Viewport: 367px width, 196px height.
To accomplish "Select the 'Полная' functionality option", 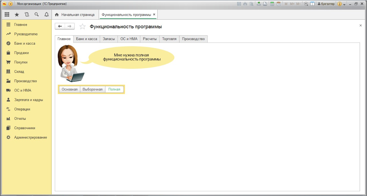I will (x=114, y=89).
